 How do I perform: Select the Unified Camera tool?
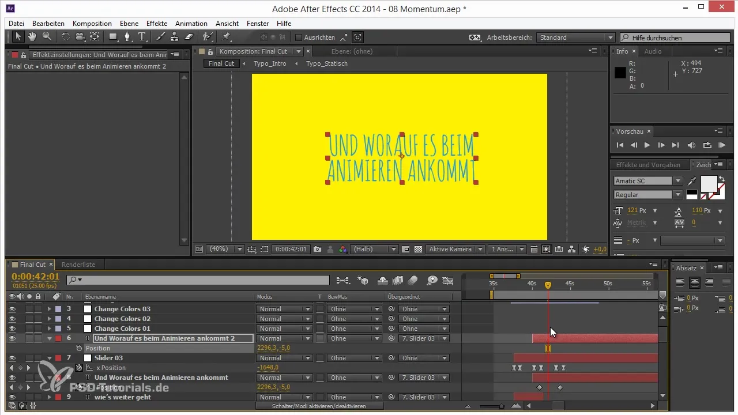tap(80, 37)
